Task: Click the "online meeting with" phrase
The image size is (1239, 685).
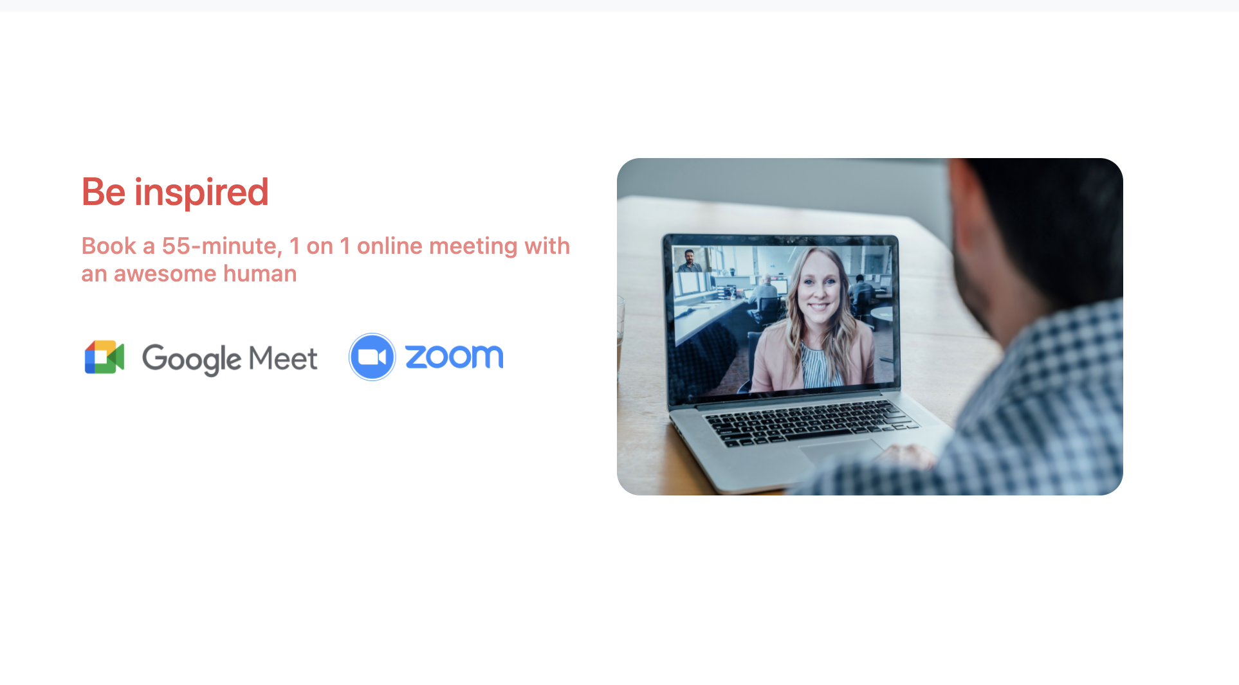Action: pyautogui.click(x=463, y=246)
